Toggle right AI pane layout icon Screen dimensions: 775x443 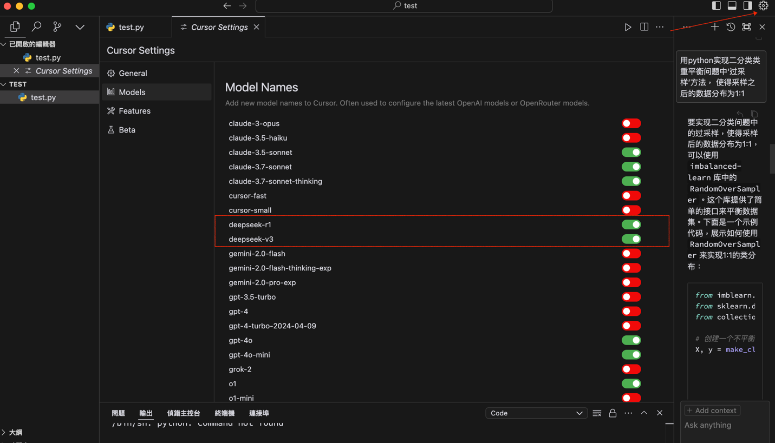tap(747, 5)
